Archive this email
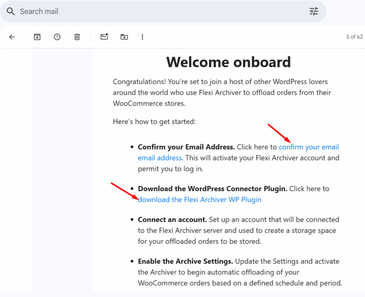The height and width of the screenshot is (297, 365). pos(37,37)
